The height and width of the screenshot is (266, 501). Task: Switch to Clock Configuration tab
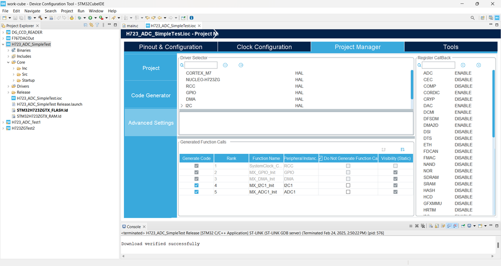point(264,47)
